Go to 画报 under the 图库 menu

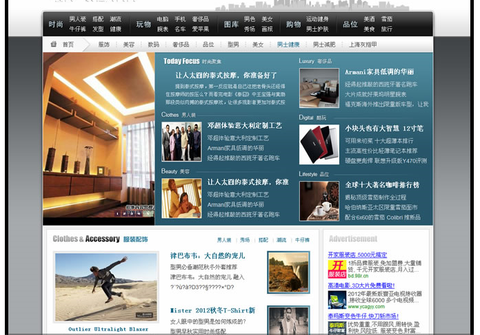tap(267, 29)
